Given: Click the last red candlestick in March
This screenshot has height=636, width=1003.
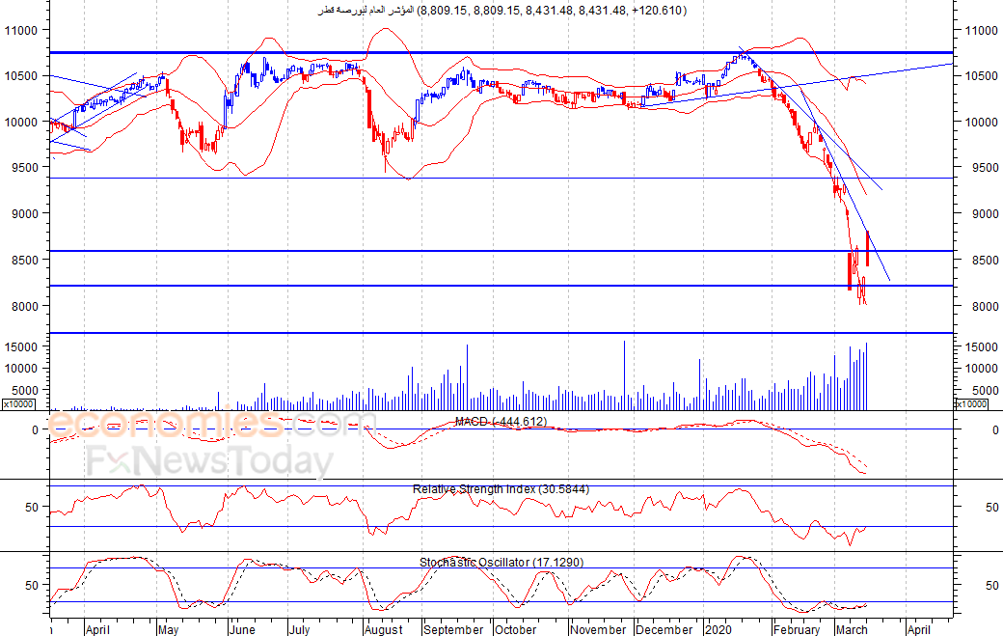Looking at the screenshot, I should click(x=867, y=249).
